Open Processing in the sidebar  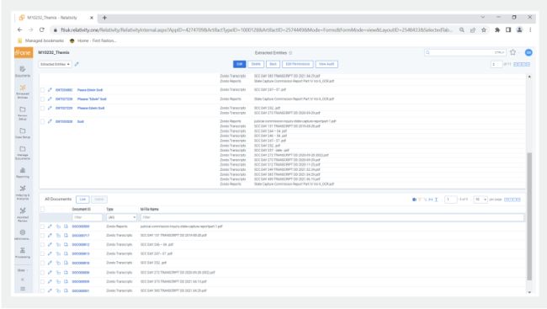click(23, 253)
